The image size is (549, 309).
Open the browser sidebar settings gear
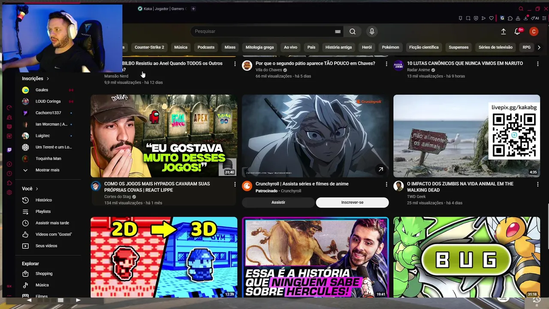(9, 193)
